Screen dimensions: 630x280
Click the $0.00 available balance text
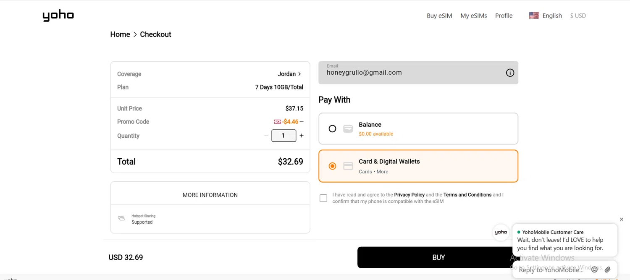(376, 134)
